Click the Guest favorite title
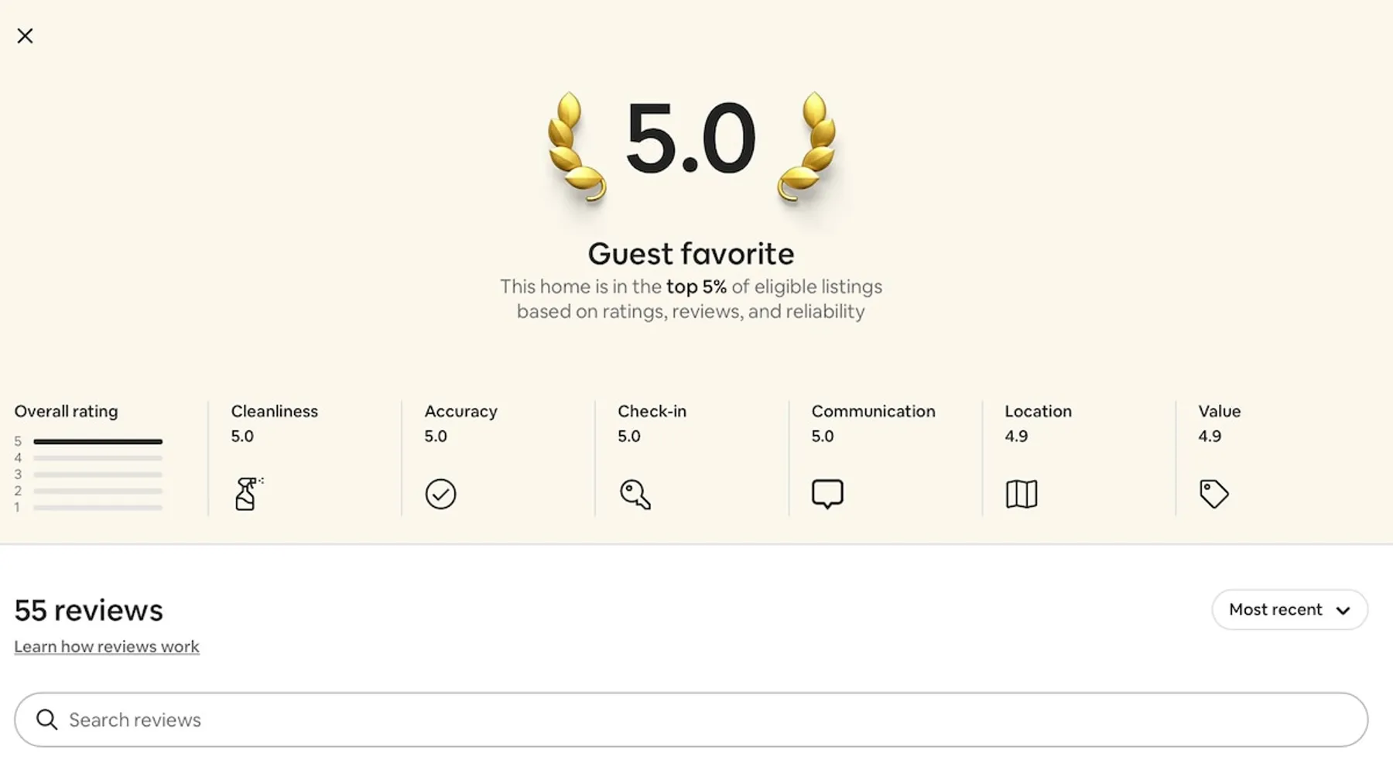The width and height of the screenshot is (1393, 774). (x=690, y=254)
